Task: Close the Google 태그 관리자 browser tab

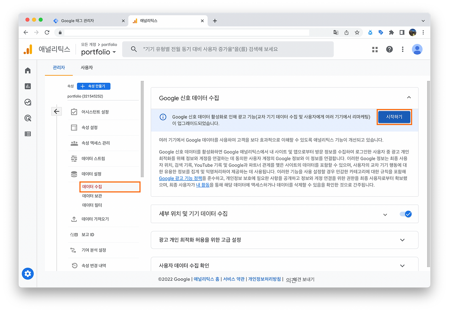Action: [x=123, y=21]
